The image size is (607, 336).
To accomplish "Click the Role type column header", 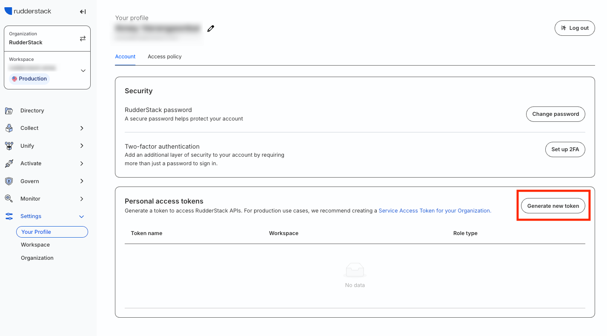I will pyautogui.click(x=465, y=233).
